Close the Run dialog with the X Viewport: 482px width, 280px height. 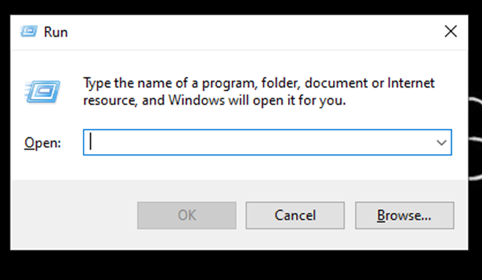(451, 31)
